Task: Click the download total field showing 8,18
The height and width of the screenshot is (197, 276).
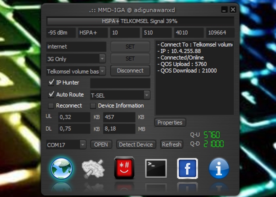Action: pos(119,128)
